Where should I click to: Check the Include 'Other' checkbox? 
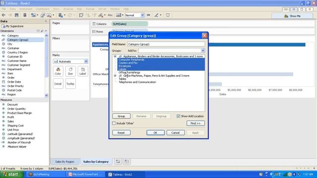click(114, 123)
